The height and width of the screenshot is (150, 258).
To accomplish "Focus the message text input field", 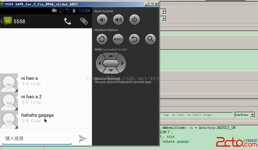I will pos(37,138).
